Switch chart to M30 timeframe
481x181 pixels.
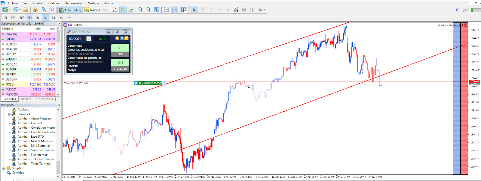point(29,18)
